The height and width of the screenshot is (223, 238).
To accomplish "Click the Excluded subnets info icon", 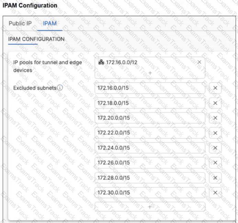I will (x=60, y=88).
